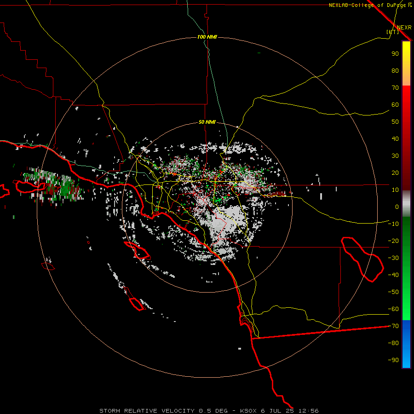Image resolution: width=414 pixels, height=414 pixels.
Task: Click the '100 NMI' range ring label
Action: click(207, 37)
